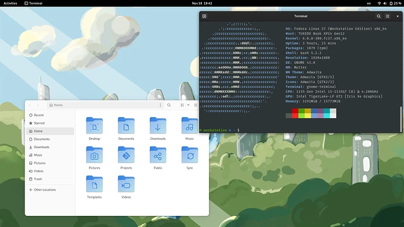The height and width of the screenshot is (227, 404).
Task: Open the Terminal app menu in top bar
Action: click(x=33, y=4)
